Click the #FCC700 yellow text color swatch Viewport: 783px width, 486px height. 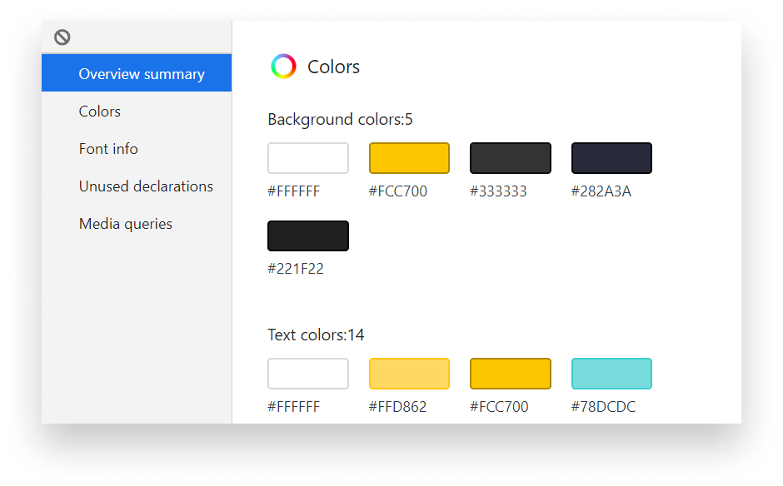point(510,373)
